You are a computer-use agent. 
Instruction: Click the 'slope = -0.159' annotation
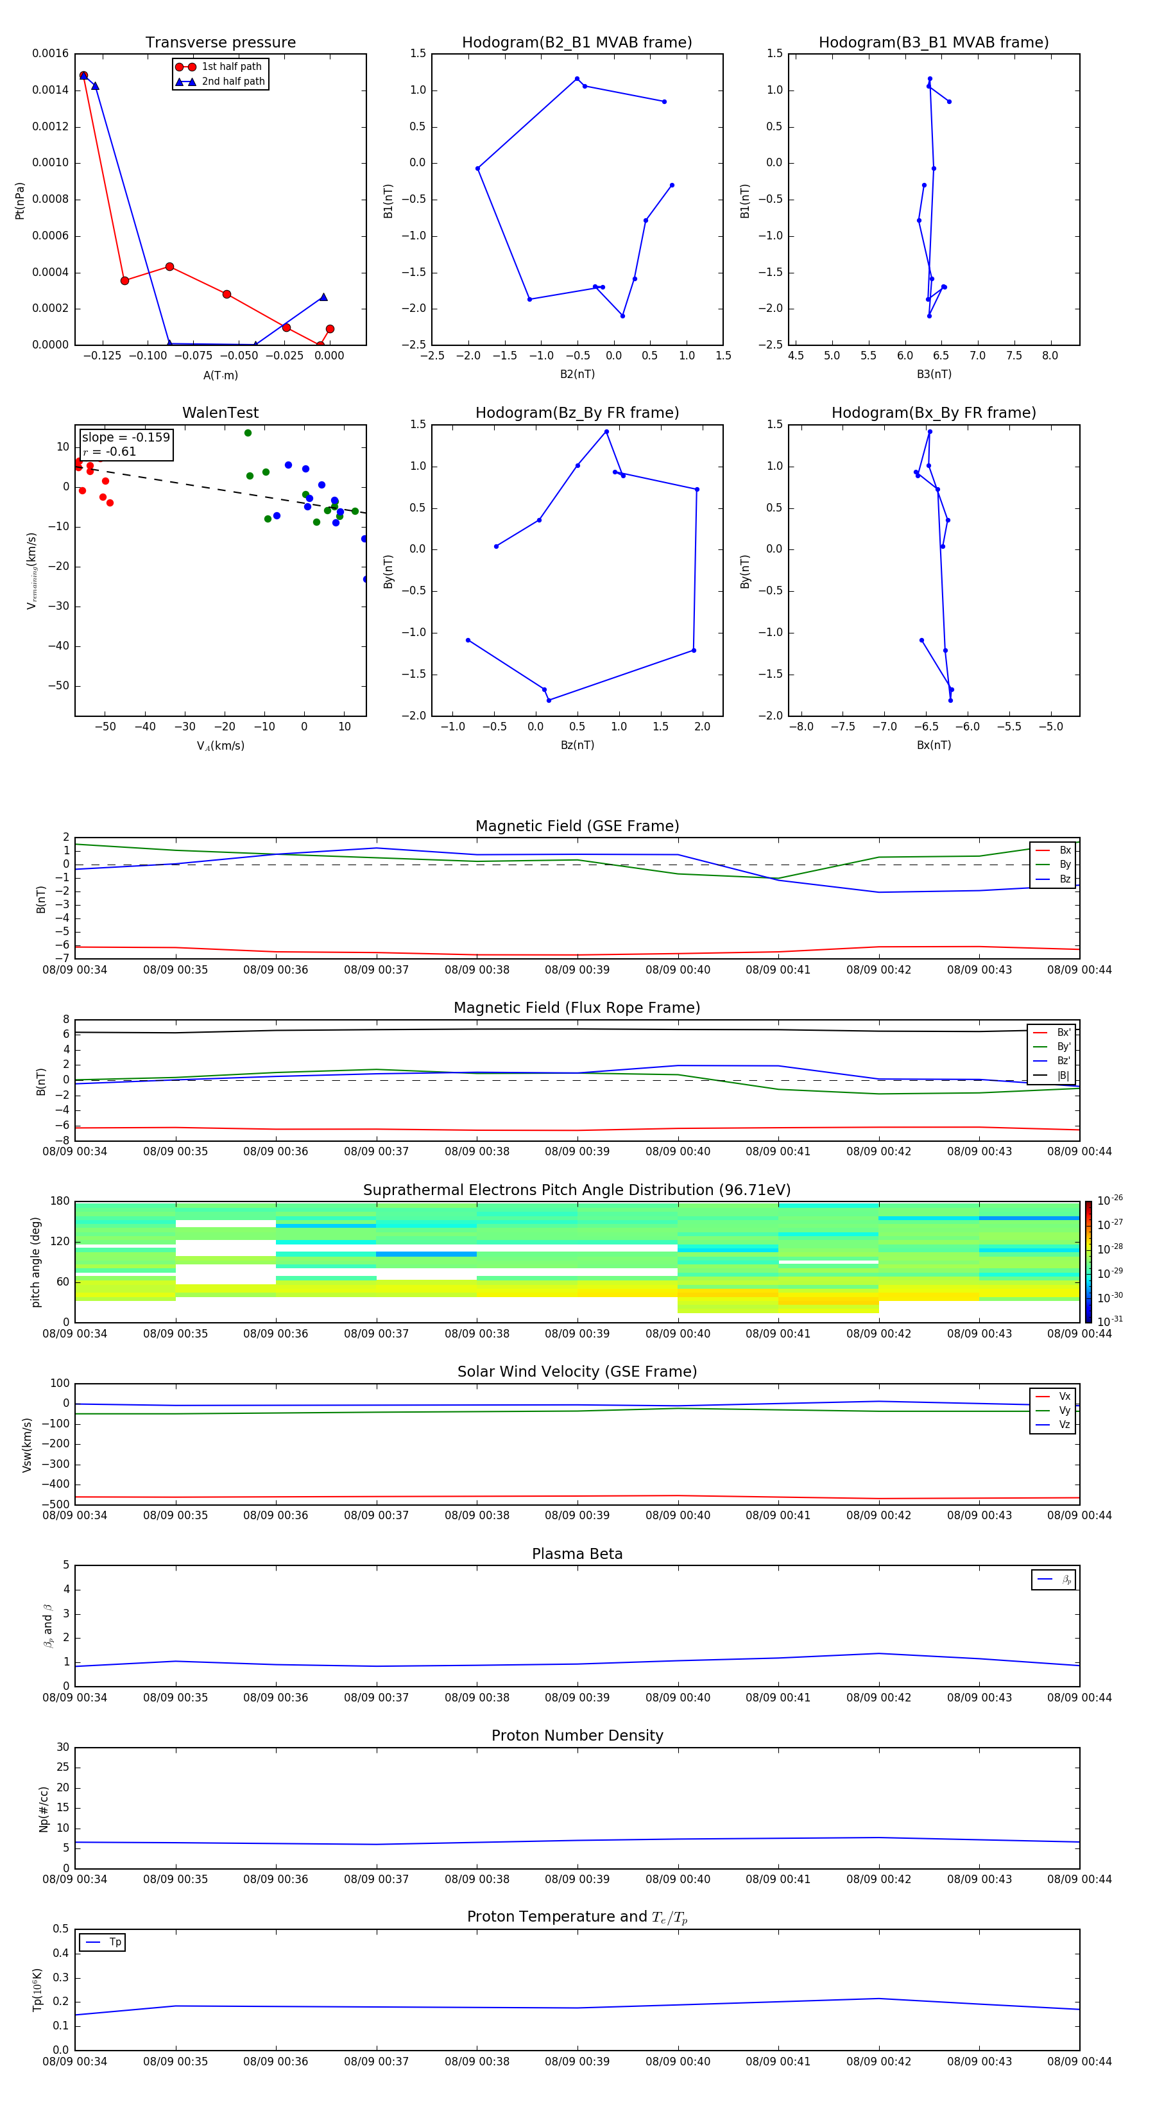coord(126,438)
